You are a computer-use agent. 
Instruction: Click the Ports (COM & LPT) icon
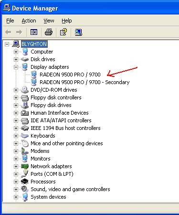coord(25,174)
